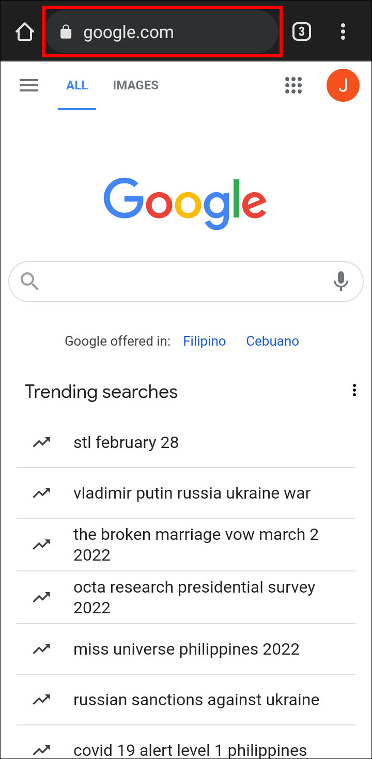
Task: Tap the Google logo
Action: click(x=185, y=203)
